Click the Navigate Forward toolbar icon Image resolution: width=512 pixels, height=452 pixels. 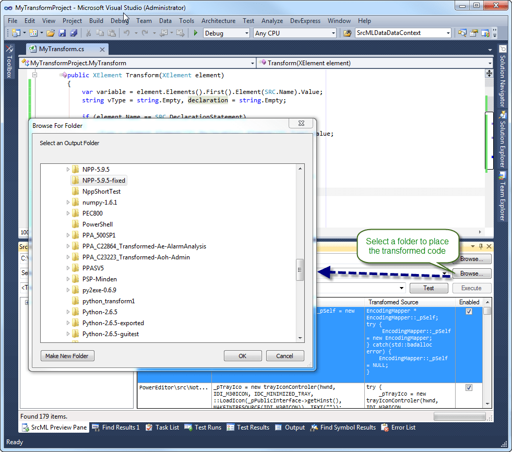(180, 33)
